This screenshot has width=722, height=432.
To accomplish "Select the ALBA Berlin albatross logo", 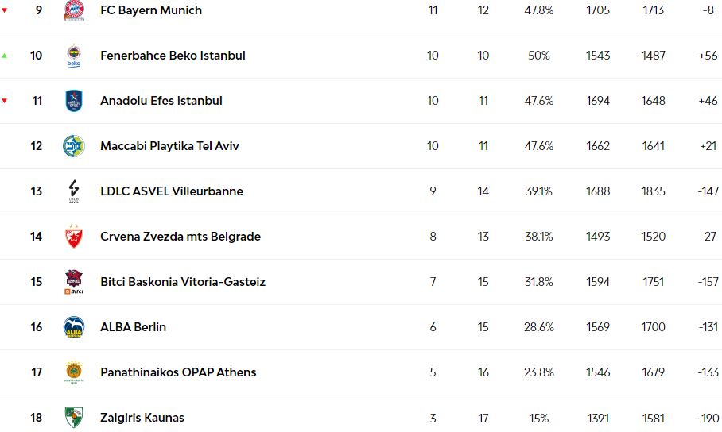I will coord(74,327).
